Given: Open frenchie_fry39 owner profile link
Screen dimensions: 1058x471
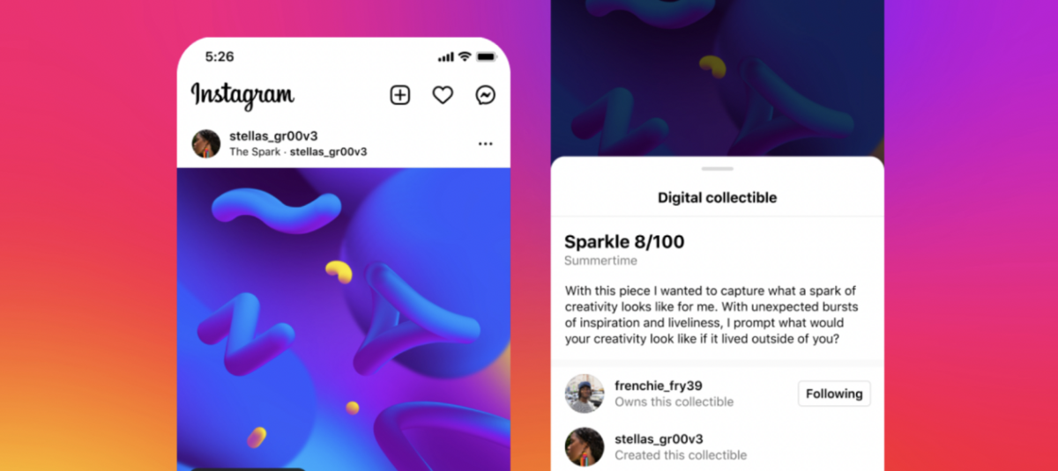Looking at the screenshot, I should coord(659,386).
